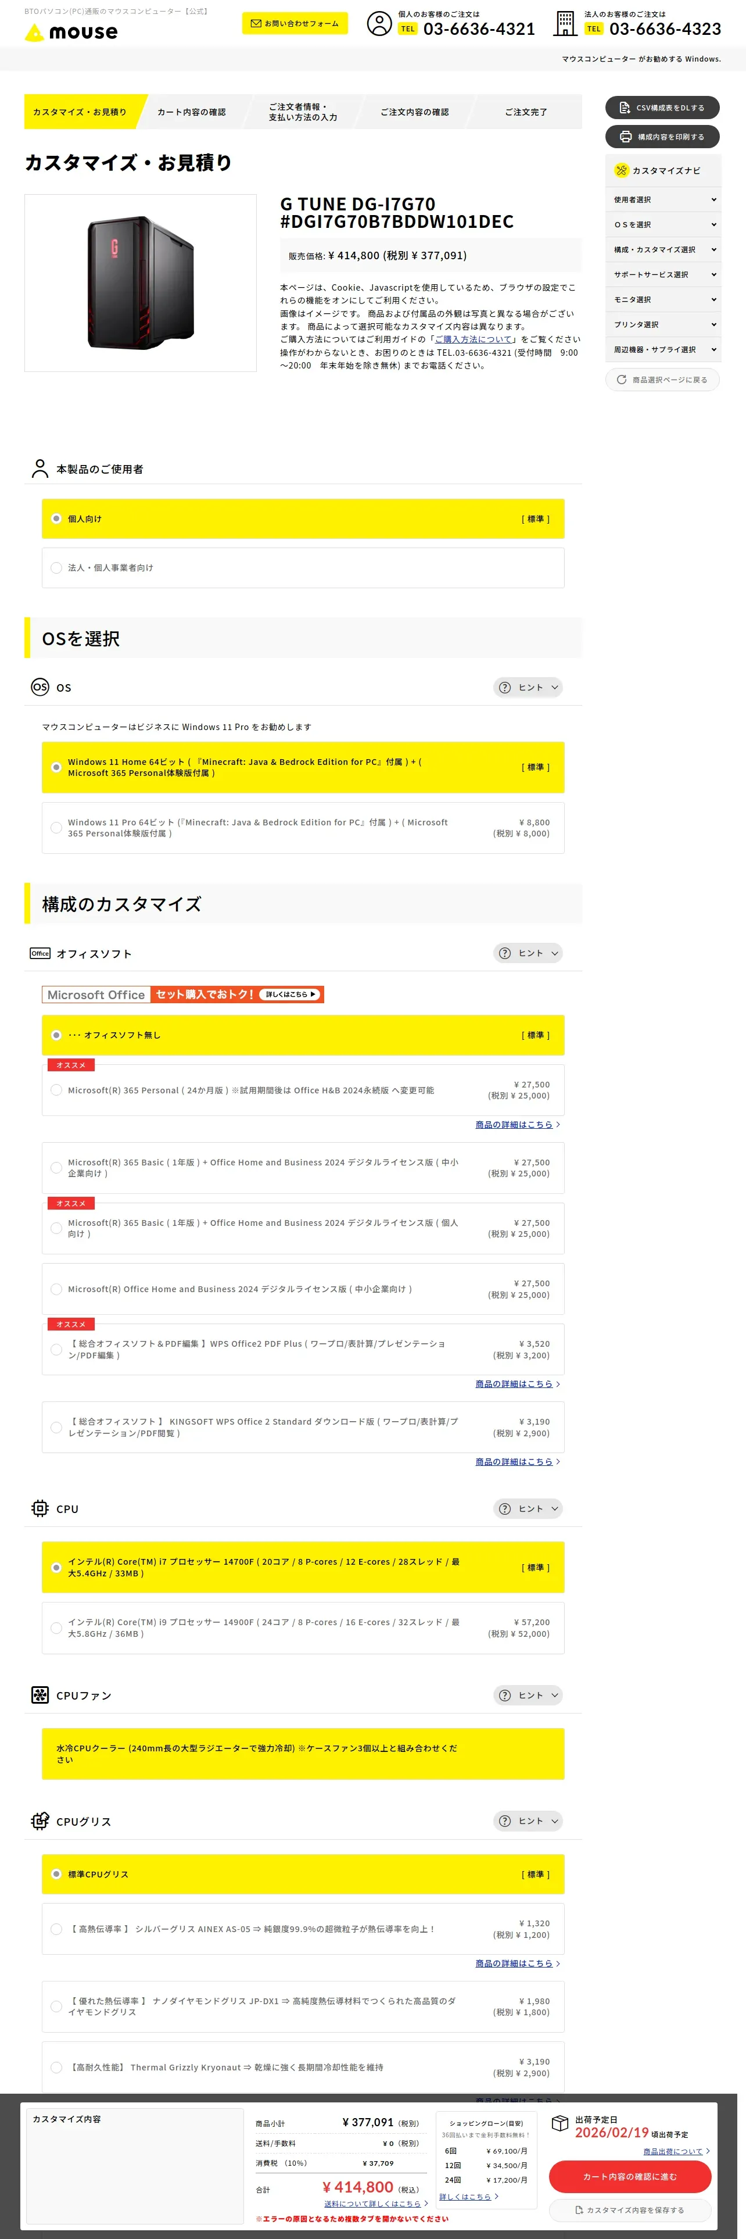
Task: Open the ご注文完了 step tab
Action: click(526, 112)
